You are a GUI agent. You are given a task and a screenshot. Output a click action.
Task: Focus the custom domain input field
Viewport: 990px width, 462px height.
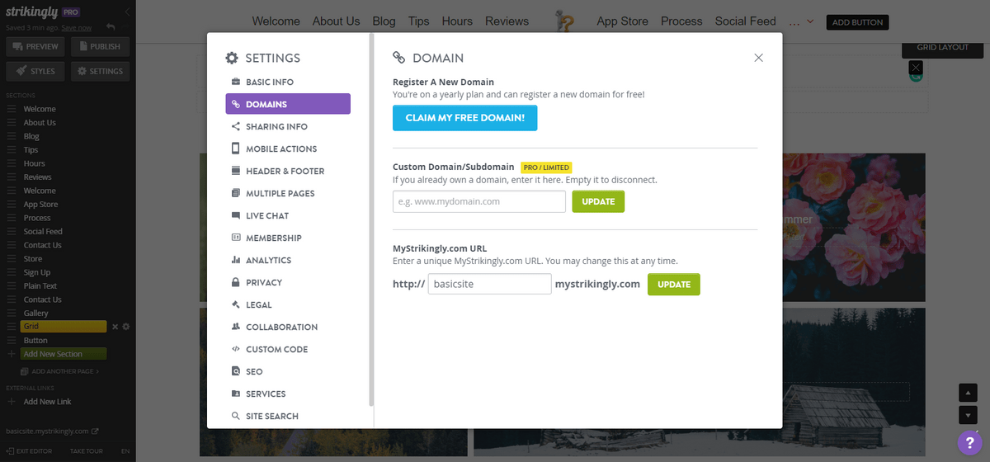click(479, 201)
